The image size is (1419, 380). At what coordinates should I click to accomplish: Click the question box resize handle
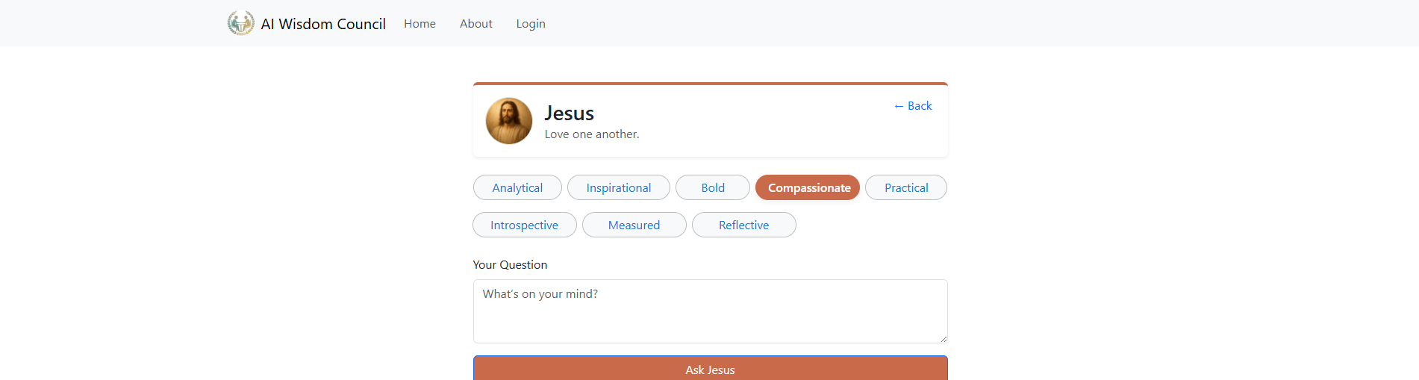944,339
